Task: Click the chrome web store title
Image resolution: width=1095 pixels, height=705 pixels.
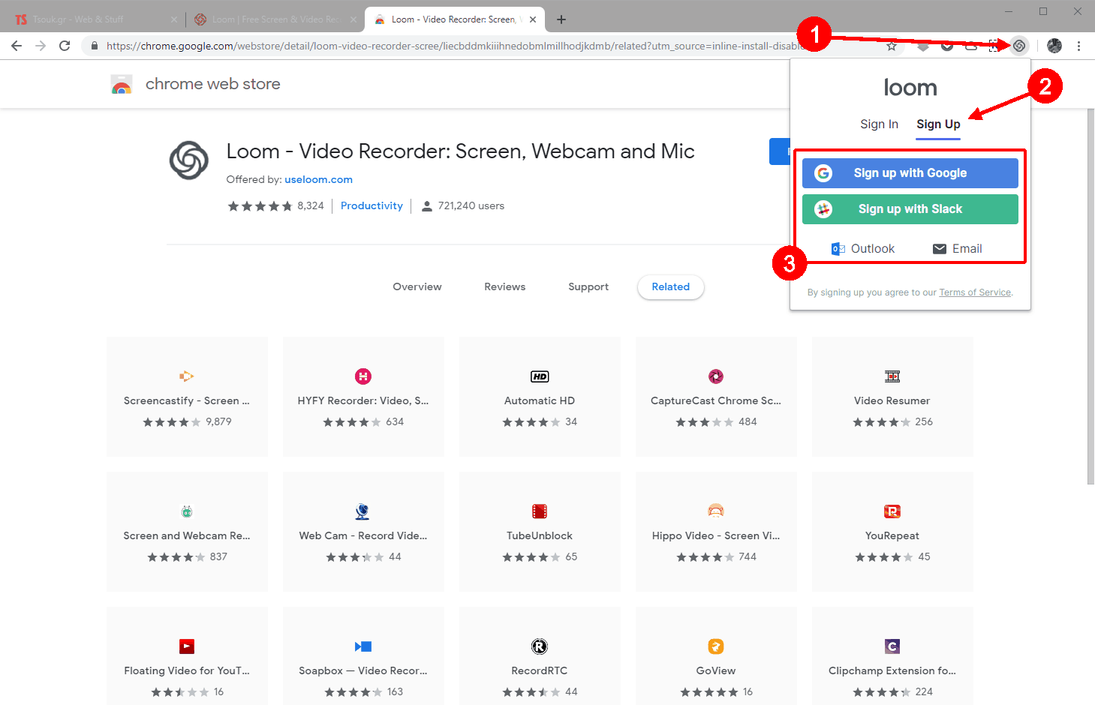Action: [x=213, y=84]
